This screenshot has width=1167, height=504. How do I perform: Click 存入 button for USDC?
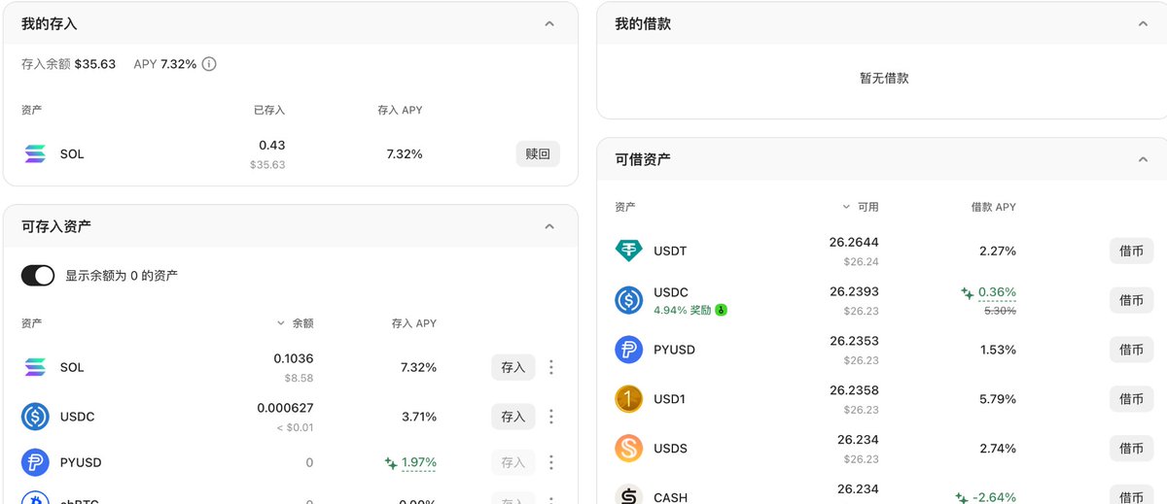513,417
